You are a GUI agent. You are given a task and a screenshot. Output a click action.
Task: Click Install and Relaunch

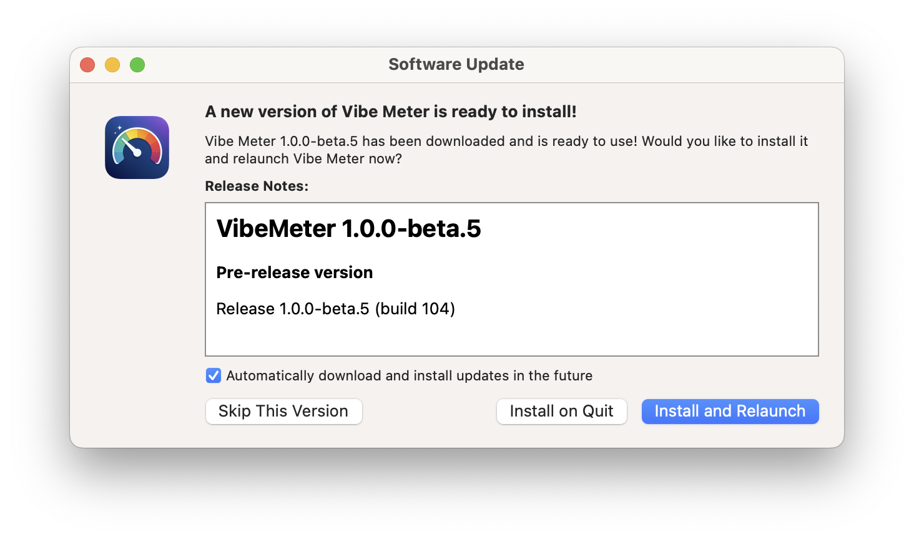pos(730,411)
